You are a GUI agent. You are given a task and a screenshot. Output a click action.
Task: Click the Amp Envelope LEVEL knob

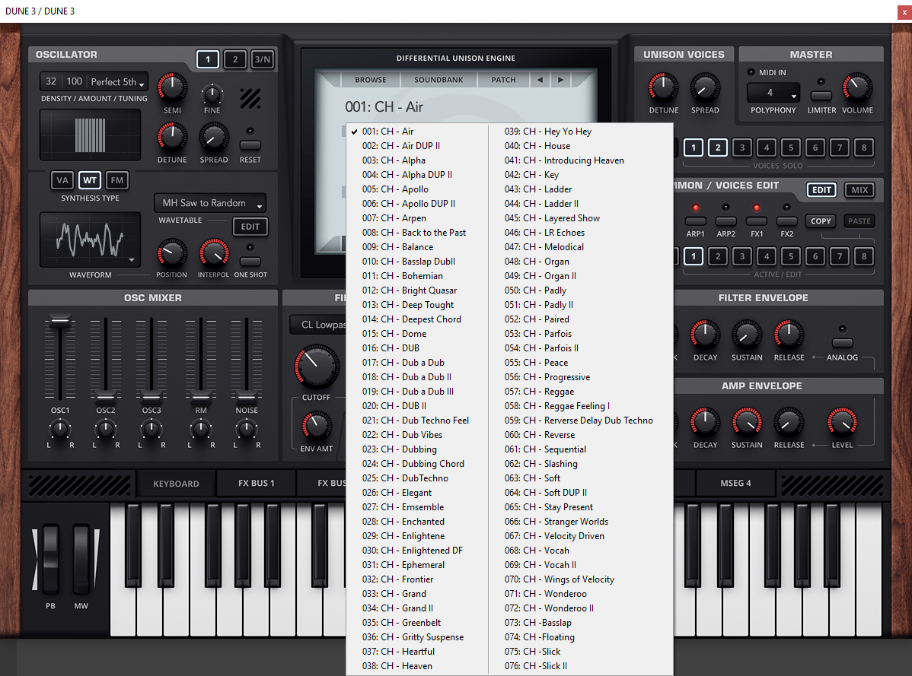(x=842, y=422)
